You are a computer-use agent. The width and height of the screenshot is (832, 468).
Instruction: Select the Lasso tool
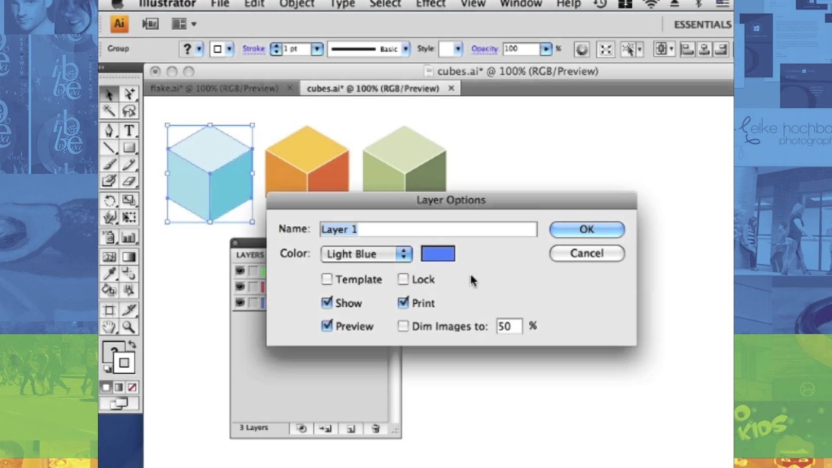(x=129, y=112)
